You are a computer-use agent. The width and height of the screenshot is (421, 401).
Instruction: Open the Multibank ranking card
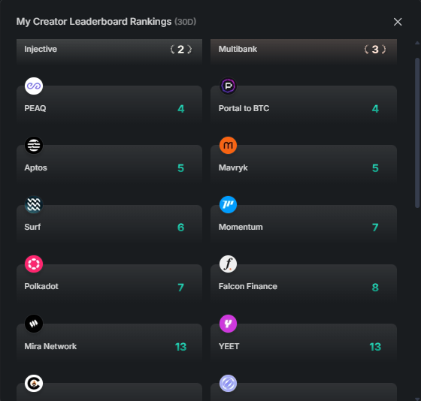point(304,51)
